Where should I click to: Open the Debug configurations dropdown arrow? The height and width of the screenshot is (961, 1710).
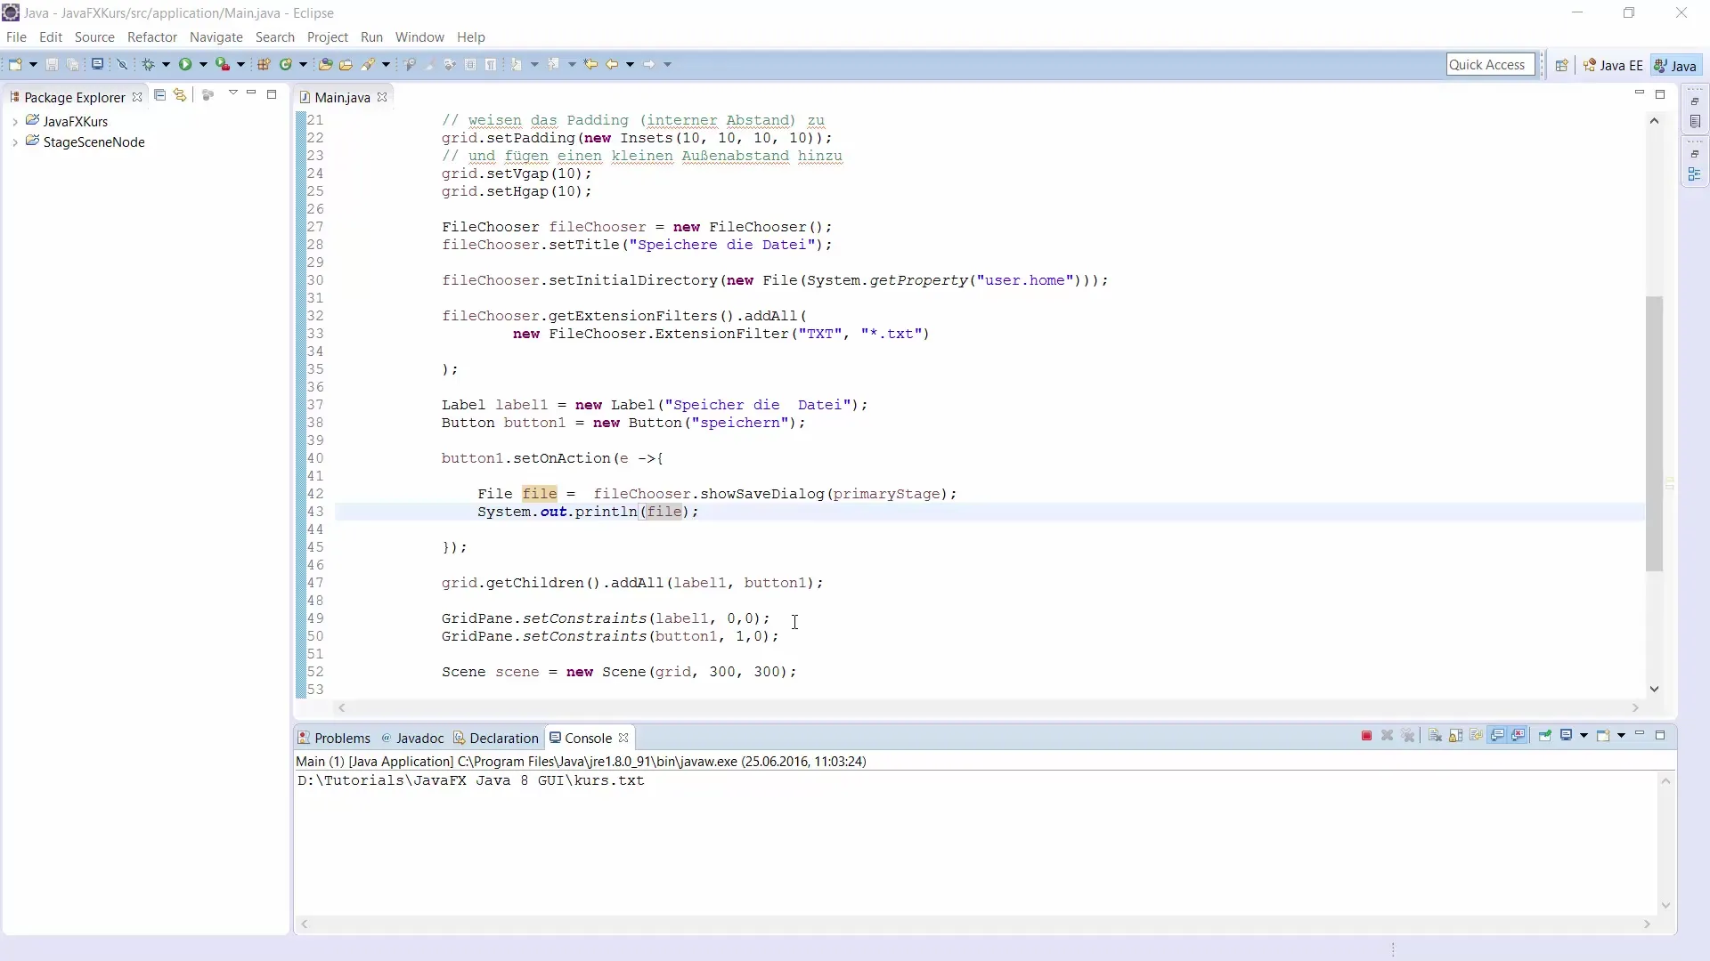(x=166, y=64)
